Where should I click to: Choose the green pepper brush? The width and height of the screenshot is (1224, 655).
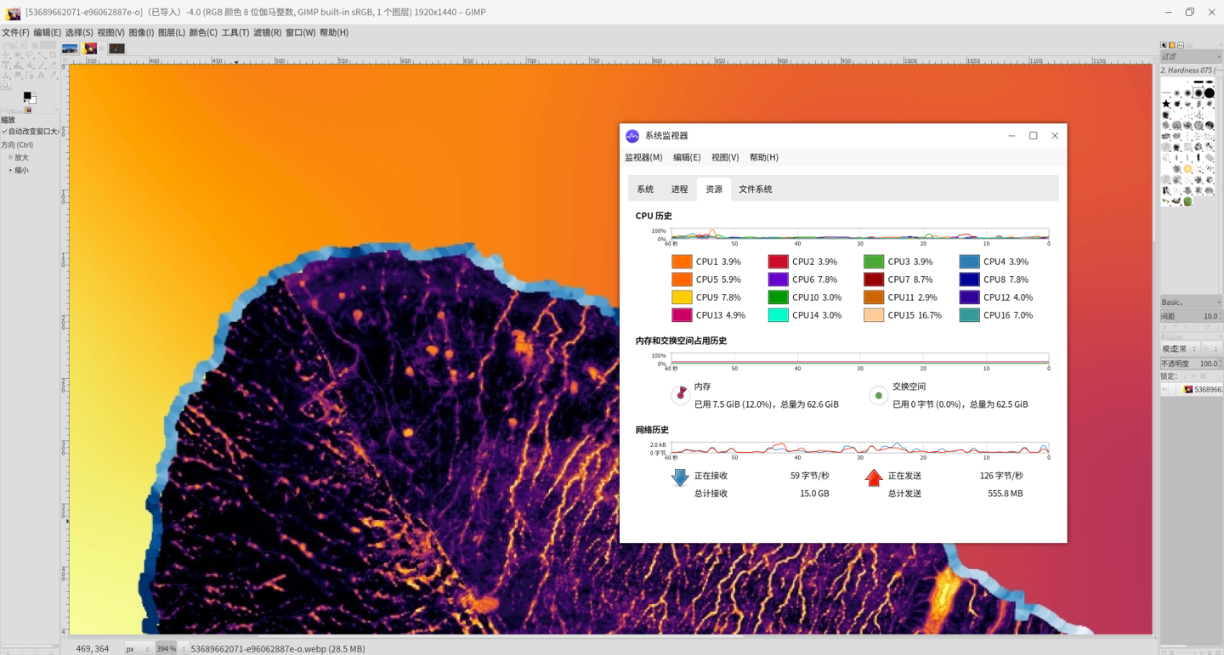pyautogui.click(x=1187, y=201)
